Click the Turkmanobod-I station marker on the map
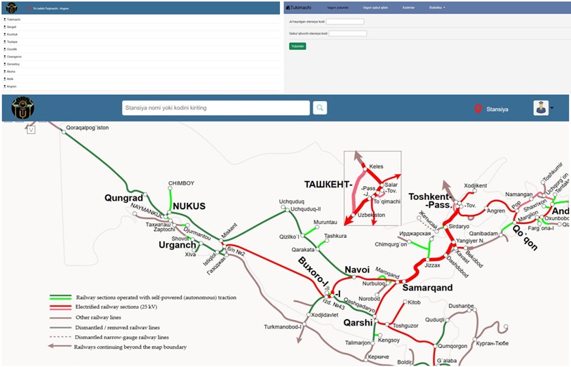The width and height of the screenshot is (571, 367). (304, 324)
